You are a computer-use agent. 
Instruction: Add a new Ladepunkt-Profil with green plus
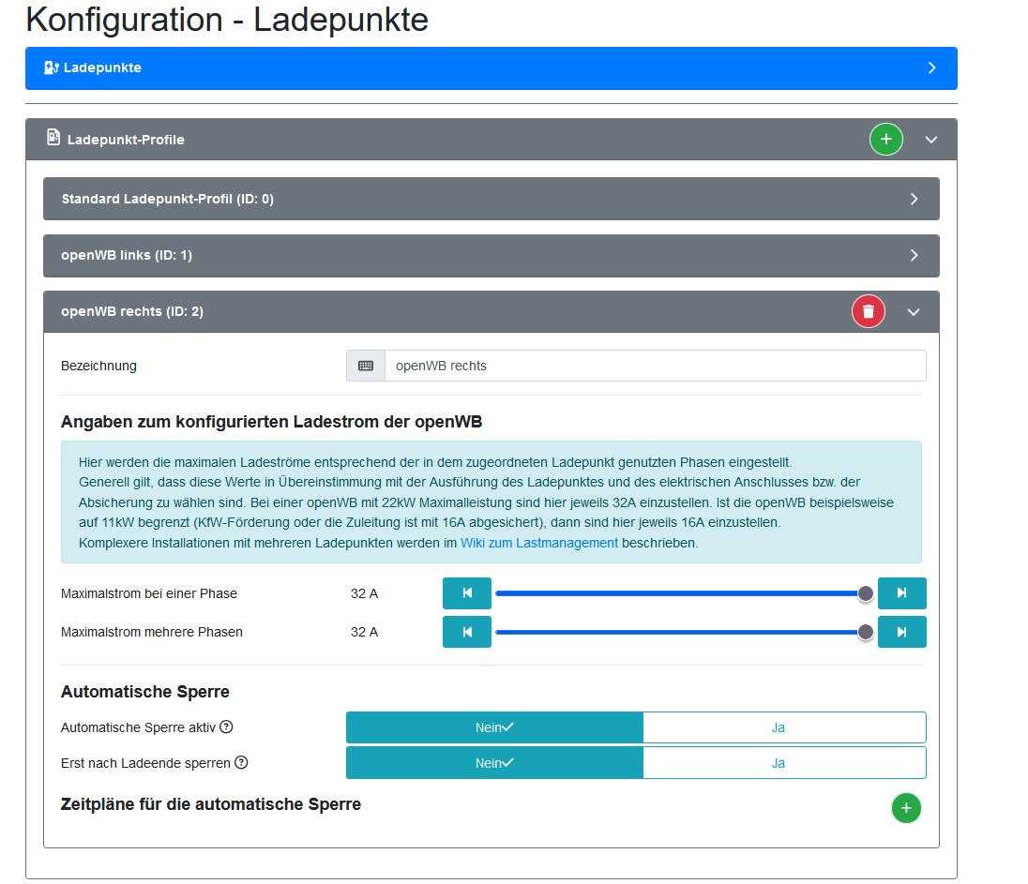point(885,139)
